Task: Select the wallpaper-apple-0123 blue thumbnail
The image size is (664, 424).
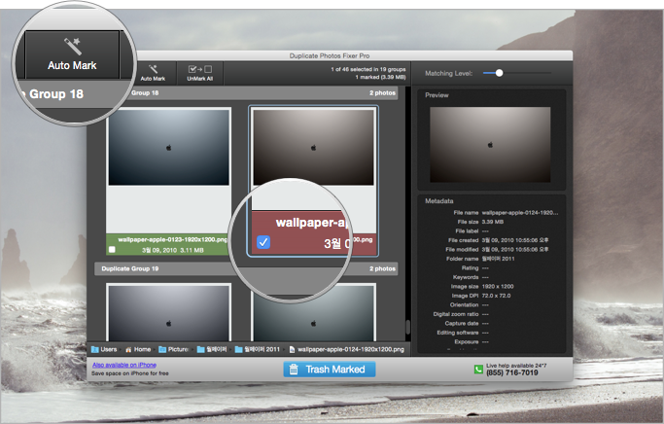Action: [168, 147]
